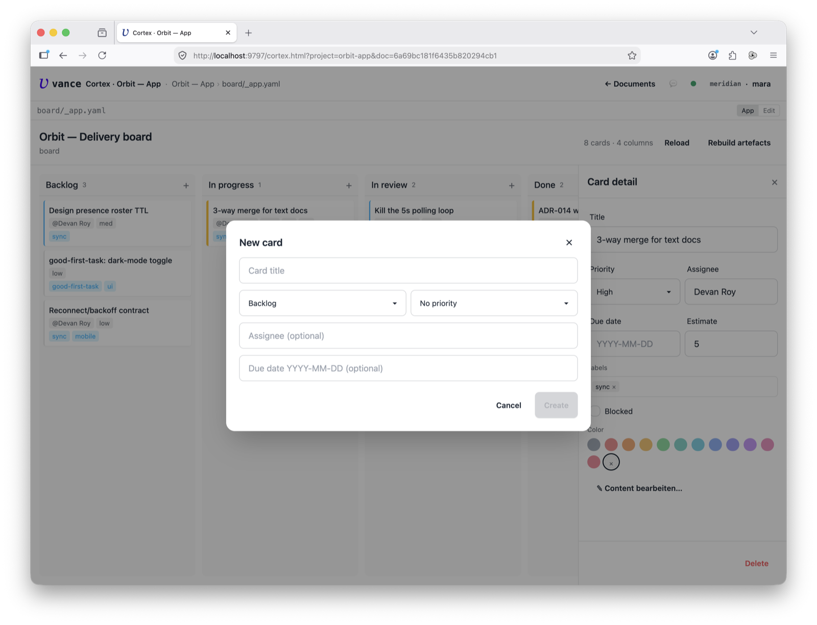
Task: Go back to Documents
Action: [x=630, y=84]
